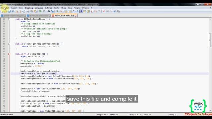
Task: Click the Paste clipboard icon
Action: [x=35, y=11]
